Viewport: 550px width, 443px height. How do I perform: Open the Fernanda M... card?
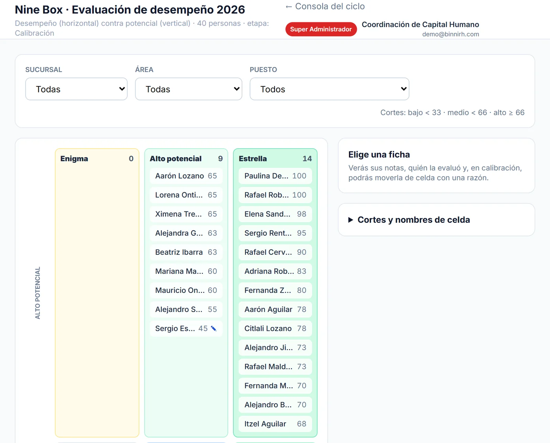pos(275,386)
